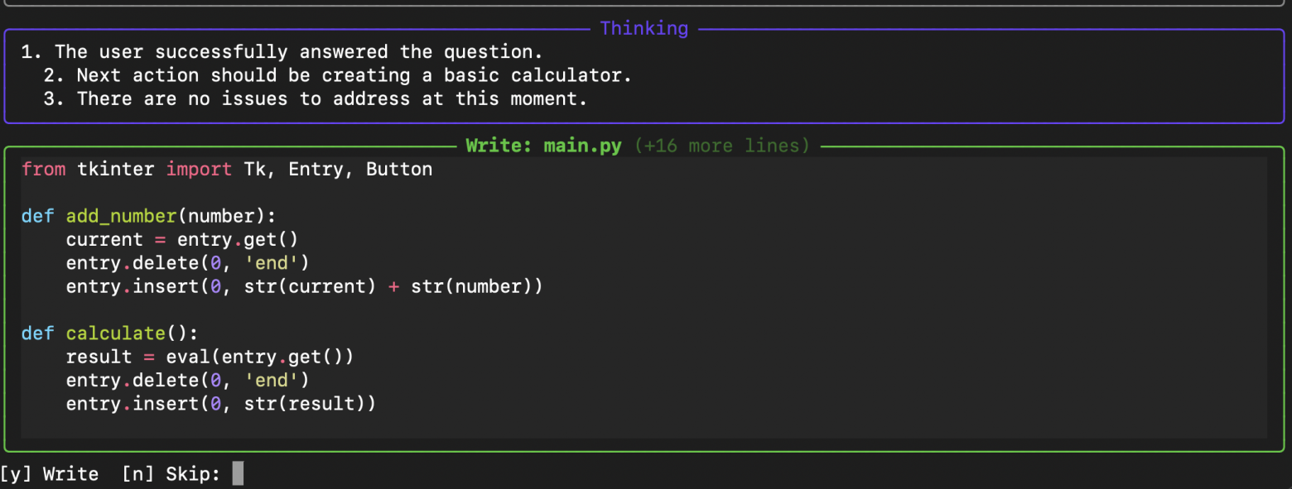1292x489 pixels.
Task: Click the 'entry.insert(0, str(result))' line
Action: point(220,404)
